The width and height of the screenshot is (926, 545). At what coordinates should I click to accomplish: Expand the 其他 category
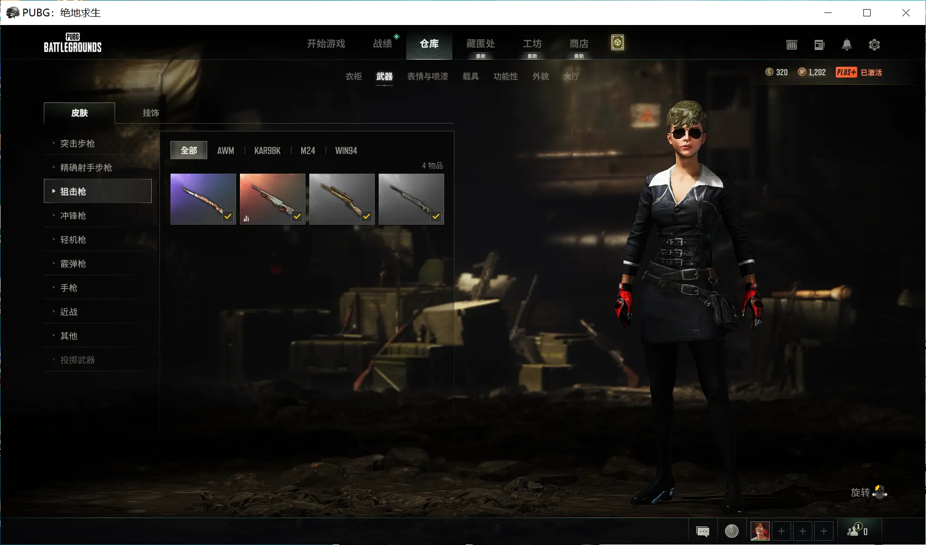[x=98, y=336]
